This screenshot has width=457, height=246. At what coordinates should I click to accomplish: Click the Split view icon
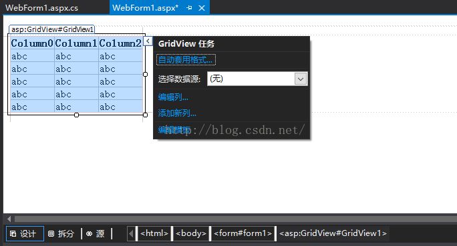point(51,234)
